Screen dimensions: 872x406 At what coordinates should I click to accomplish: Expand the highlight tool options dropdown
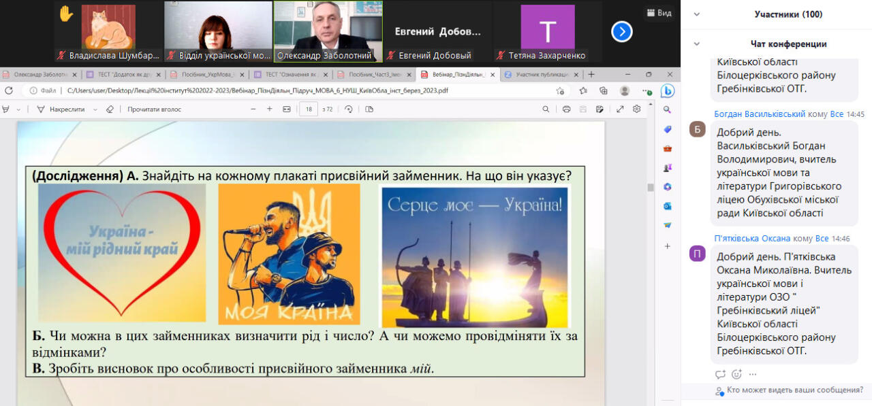click(18, 109)
